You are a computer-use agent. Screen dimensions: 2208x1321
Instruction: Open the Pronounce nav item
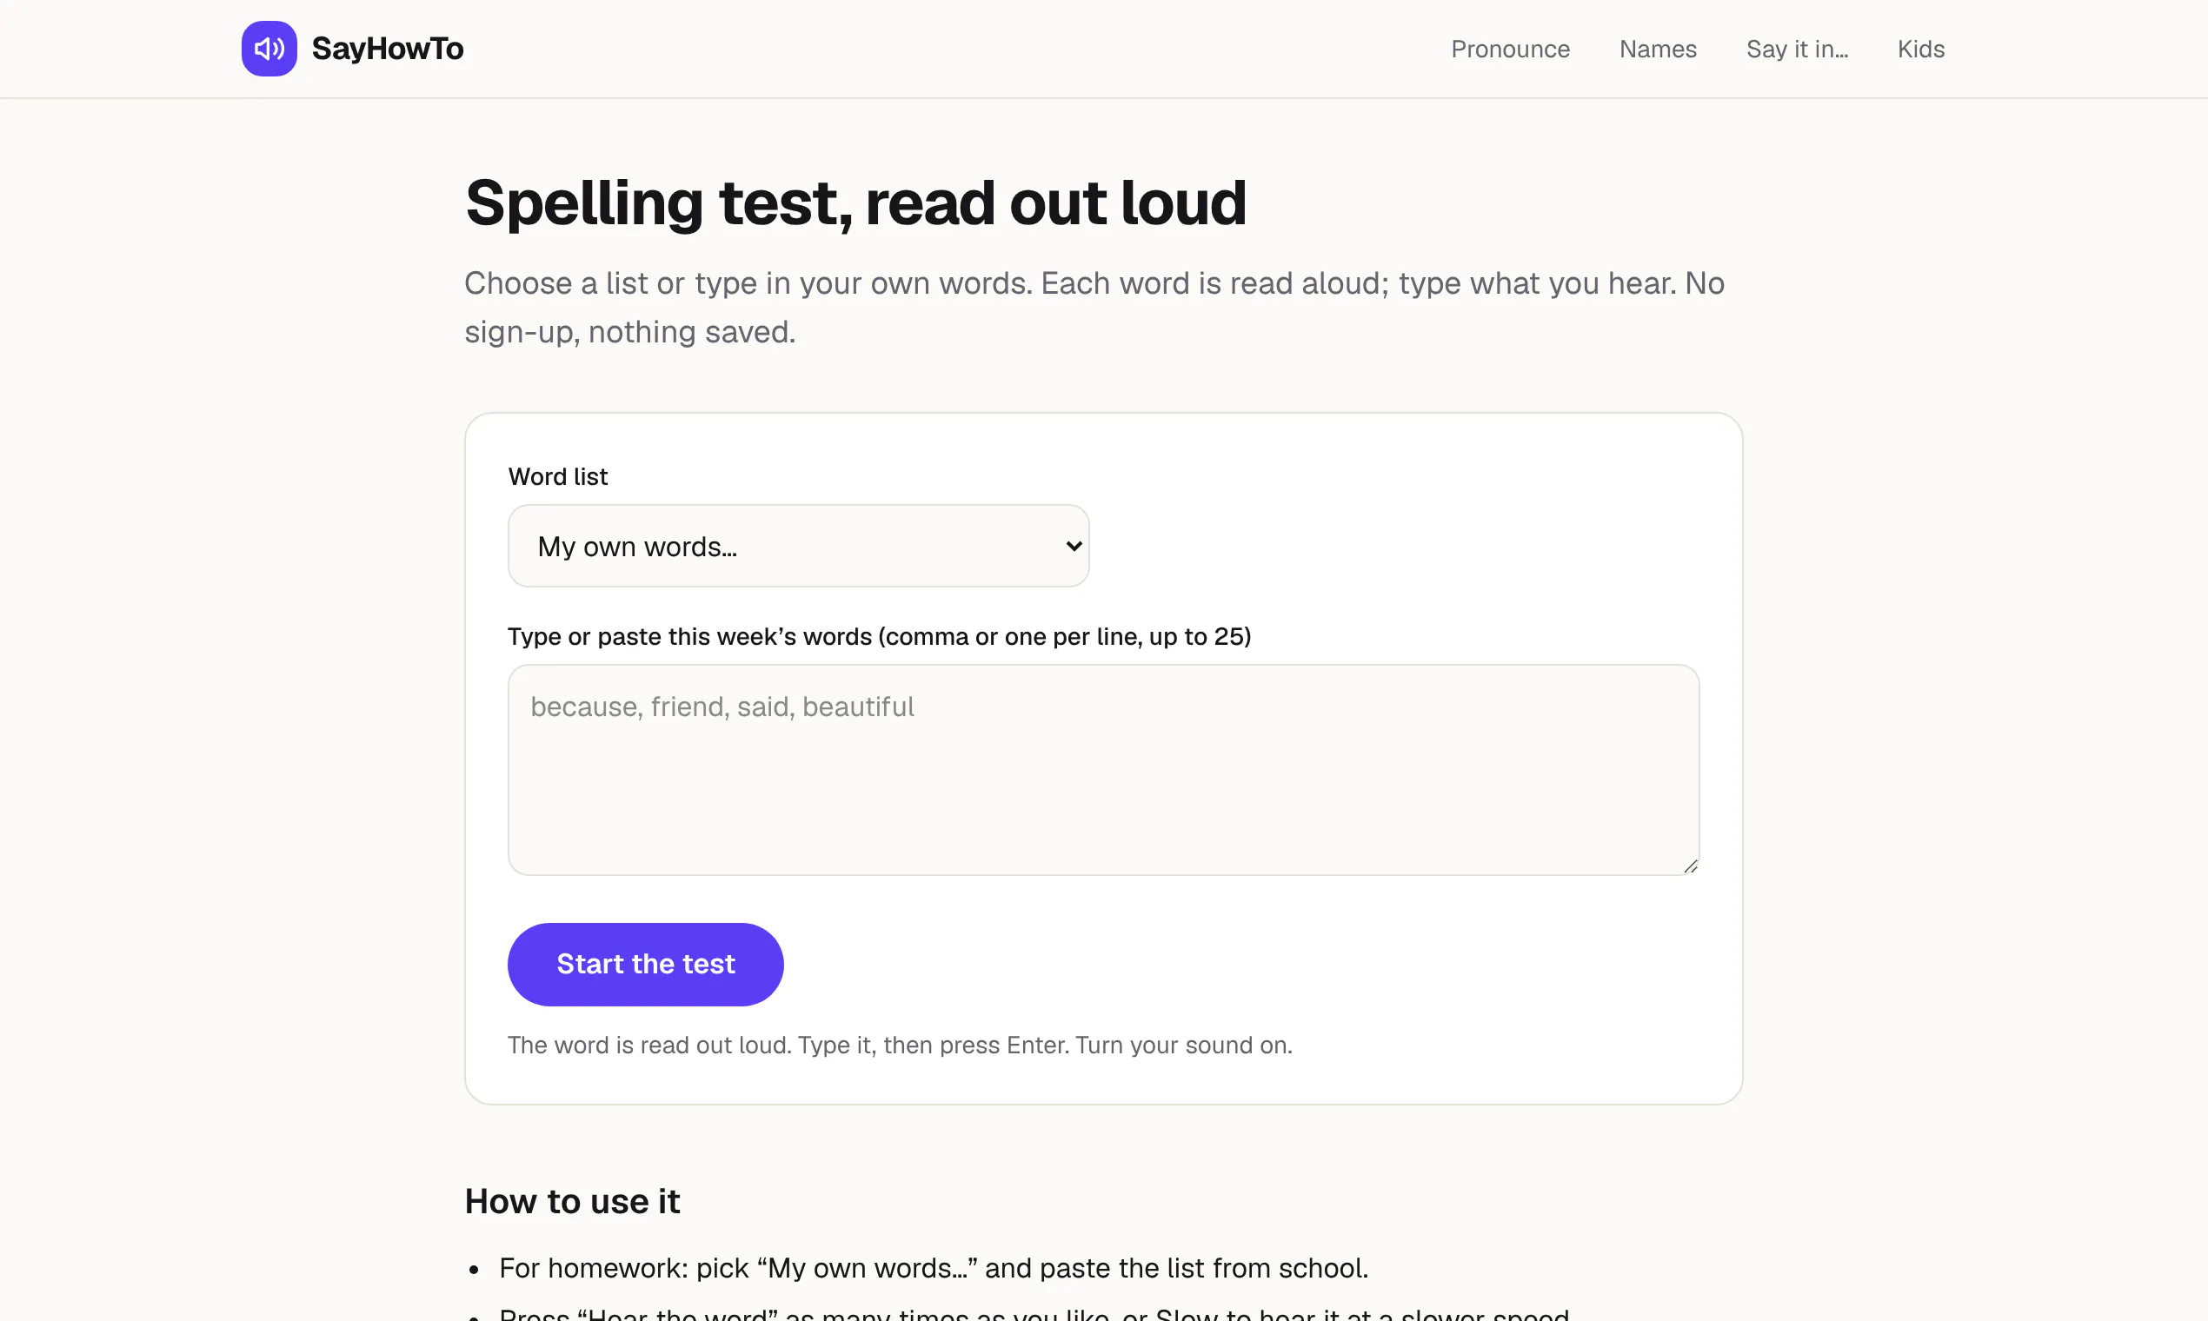tap(1510, 49)
